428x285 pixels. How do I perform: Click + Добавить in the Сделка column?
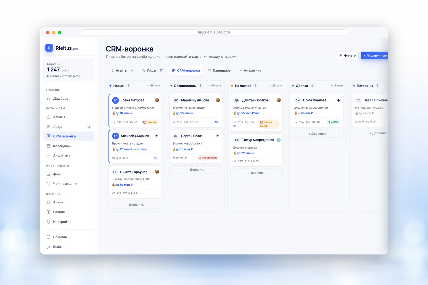click(317, 134)
